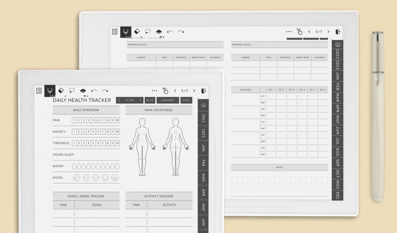The height and width of the screenshot is (233, 397).
Task: Open table of contents on back tablet
Action: pyautogui.click(x=115, y=32)
